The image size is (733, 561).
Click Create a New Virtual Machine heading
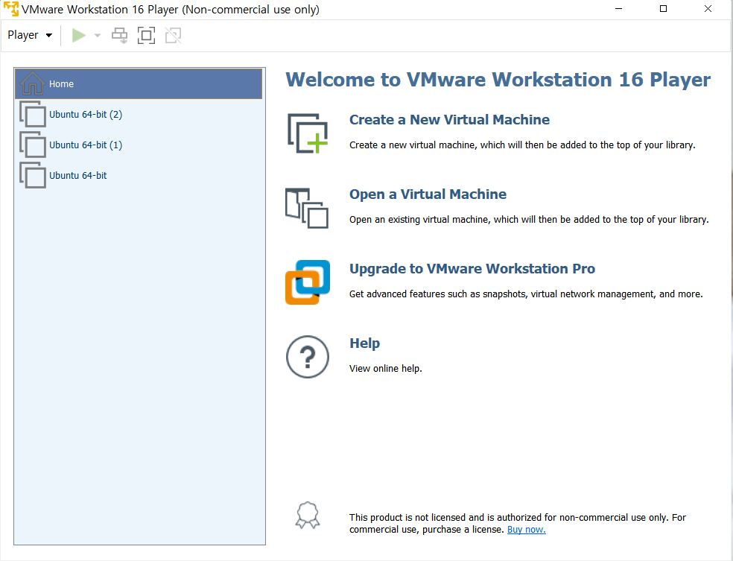[x=449, y=120]
